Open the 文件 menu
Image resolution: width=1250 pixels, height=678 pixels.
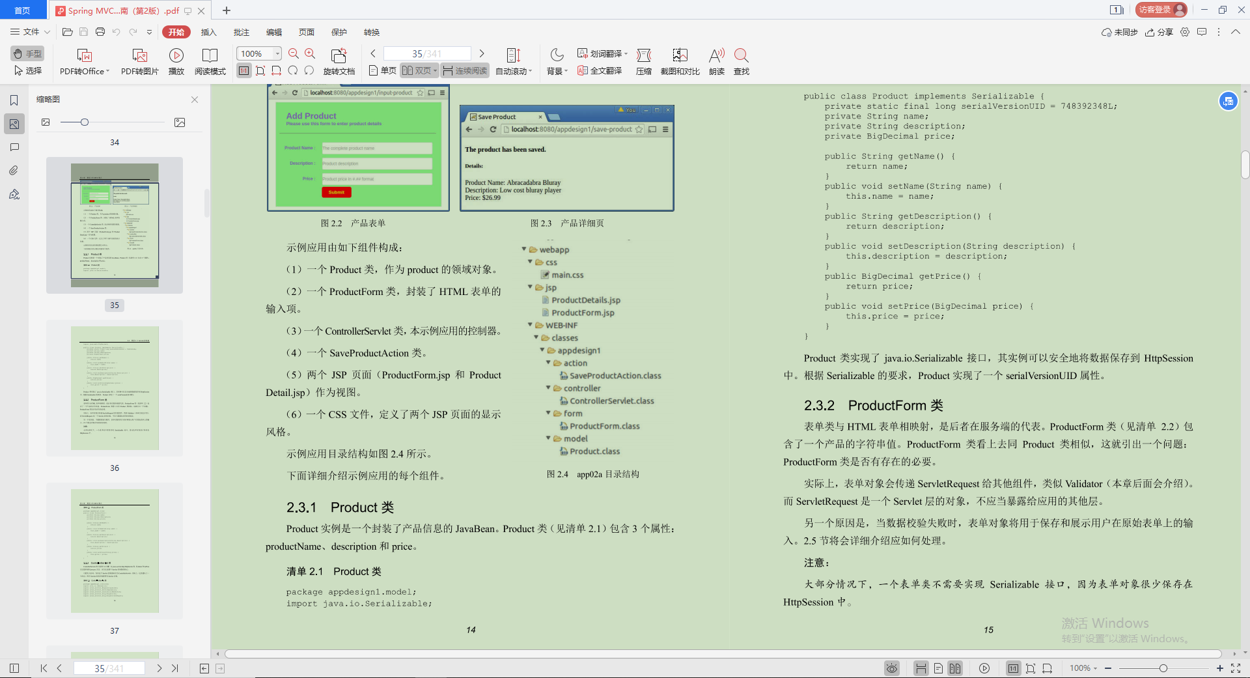[x=30, y=32]
